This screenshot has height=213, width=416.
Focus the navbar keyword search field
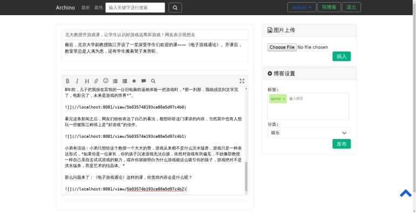click(135, 8)
